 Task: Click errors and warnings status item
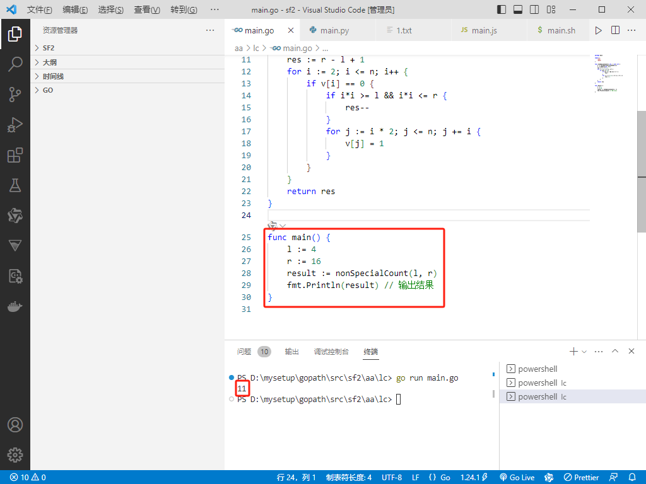(28, 478)
